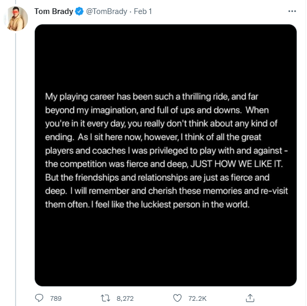
Task: Open the Feb 1 timestamp link
Action: (x=143, y=11)
